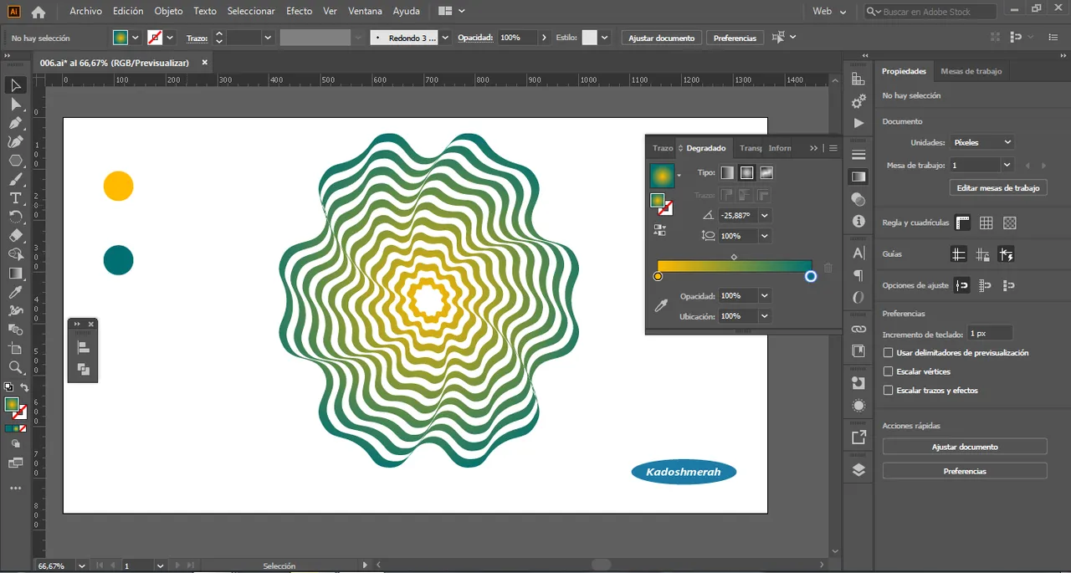Image resolution: width=1071 pixels, height=573 pixels.
Task: Switch to the Trazo panel tab
Action: tap(663, 148)
